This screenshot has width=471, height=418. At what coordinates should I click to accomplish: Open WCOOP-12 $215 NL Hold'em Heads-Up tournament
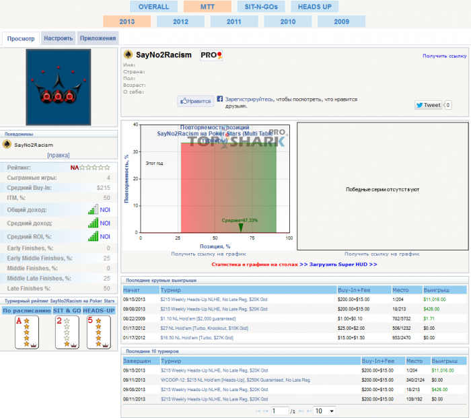[x=235, y=380]
